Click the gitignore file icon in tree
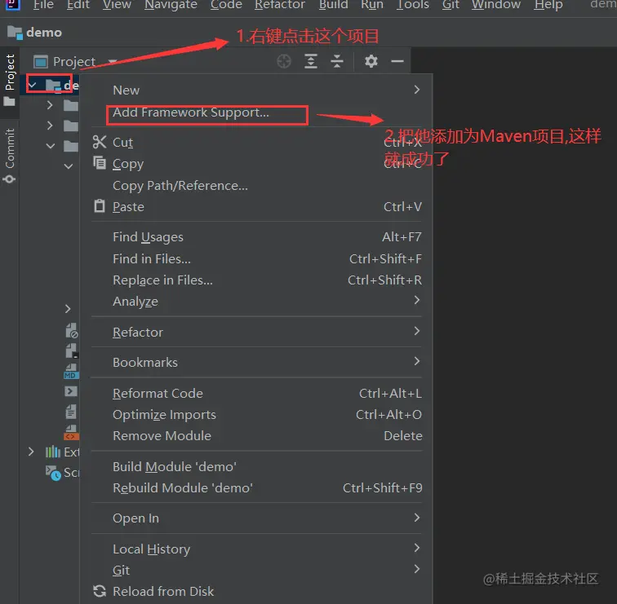The height and width of the screenshot is (604, 617). click(x=71, y=331)
